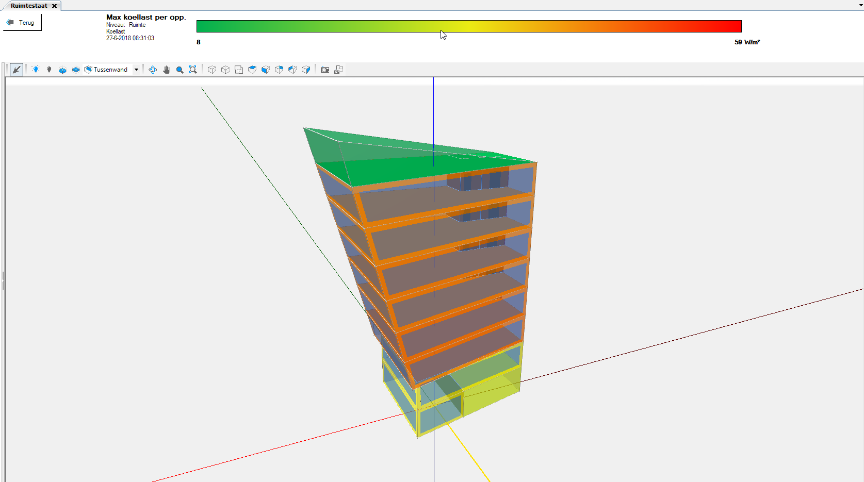Image resolution: width=864 pixels, height=482 pixels.
Task: Open the Tussenwand dropdown arrow
Action: pos(136,70)
